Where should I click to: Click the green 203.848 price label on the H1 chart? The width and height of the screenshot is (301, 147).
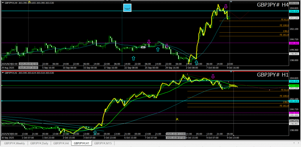[x=294, y=85]
